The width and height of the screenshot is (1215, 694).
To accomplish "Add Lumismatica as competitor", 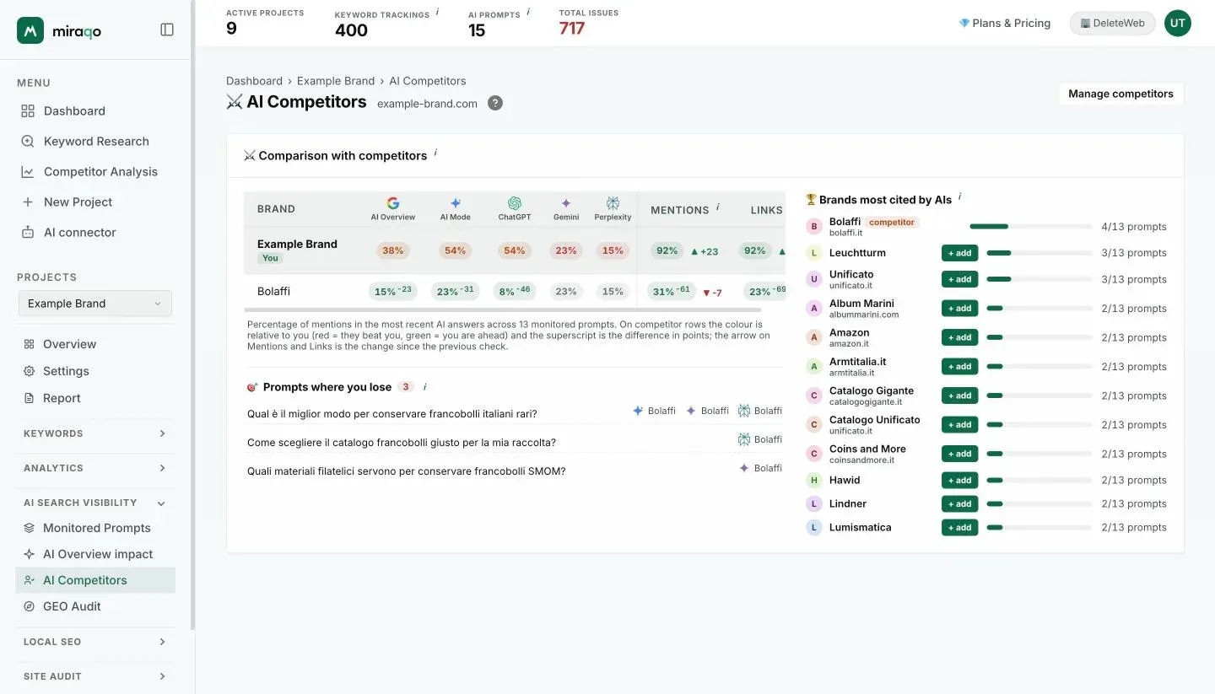I will [x=959, y=528].
